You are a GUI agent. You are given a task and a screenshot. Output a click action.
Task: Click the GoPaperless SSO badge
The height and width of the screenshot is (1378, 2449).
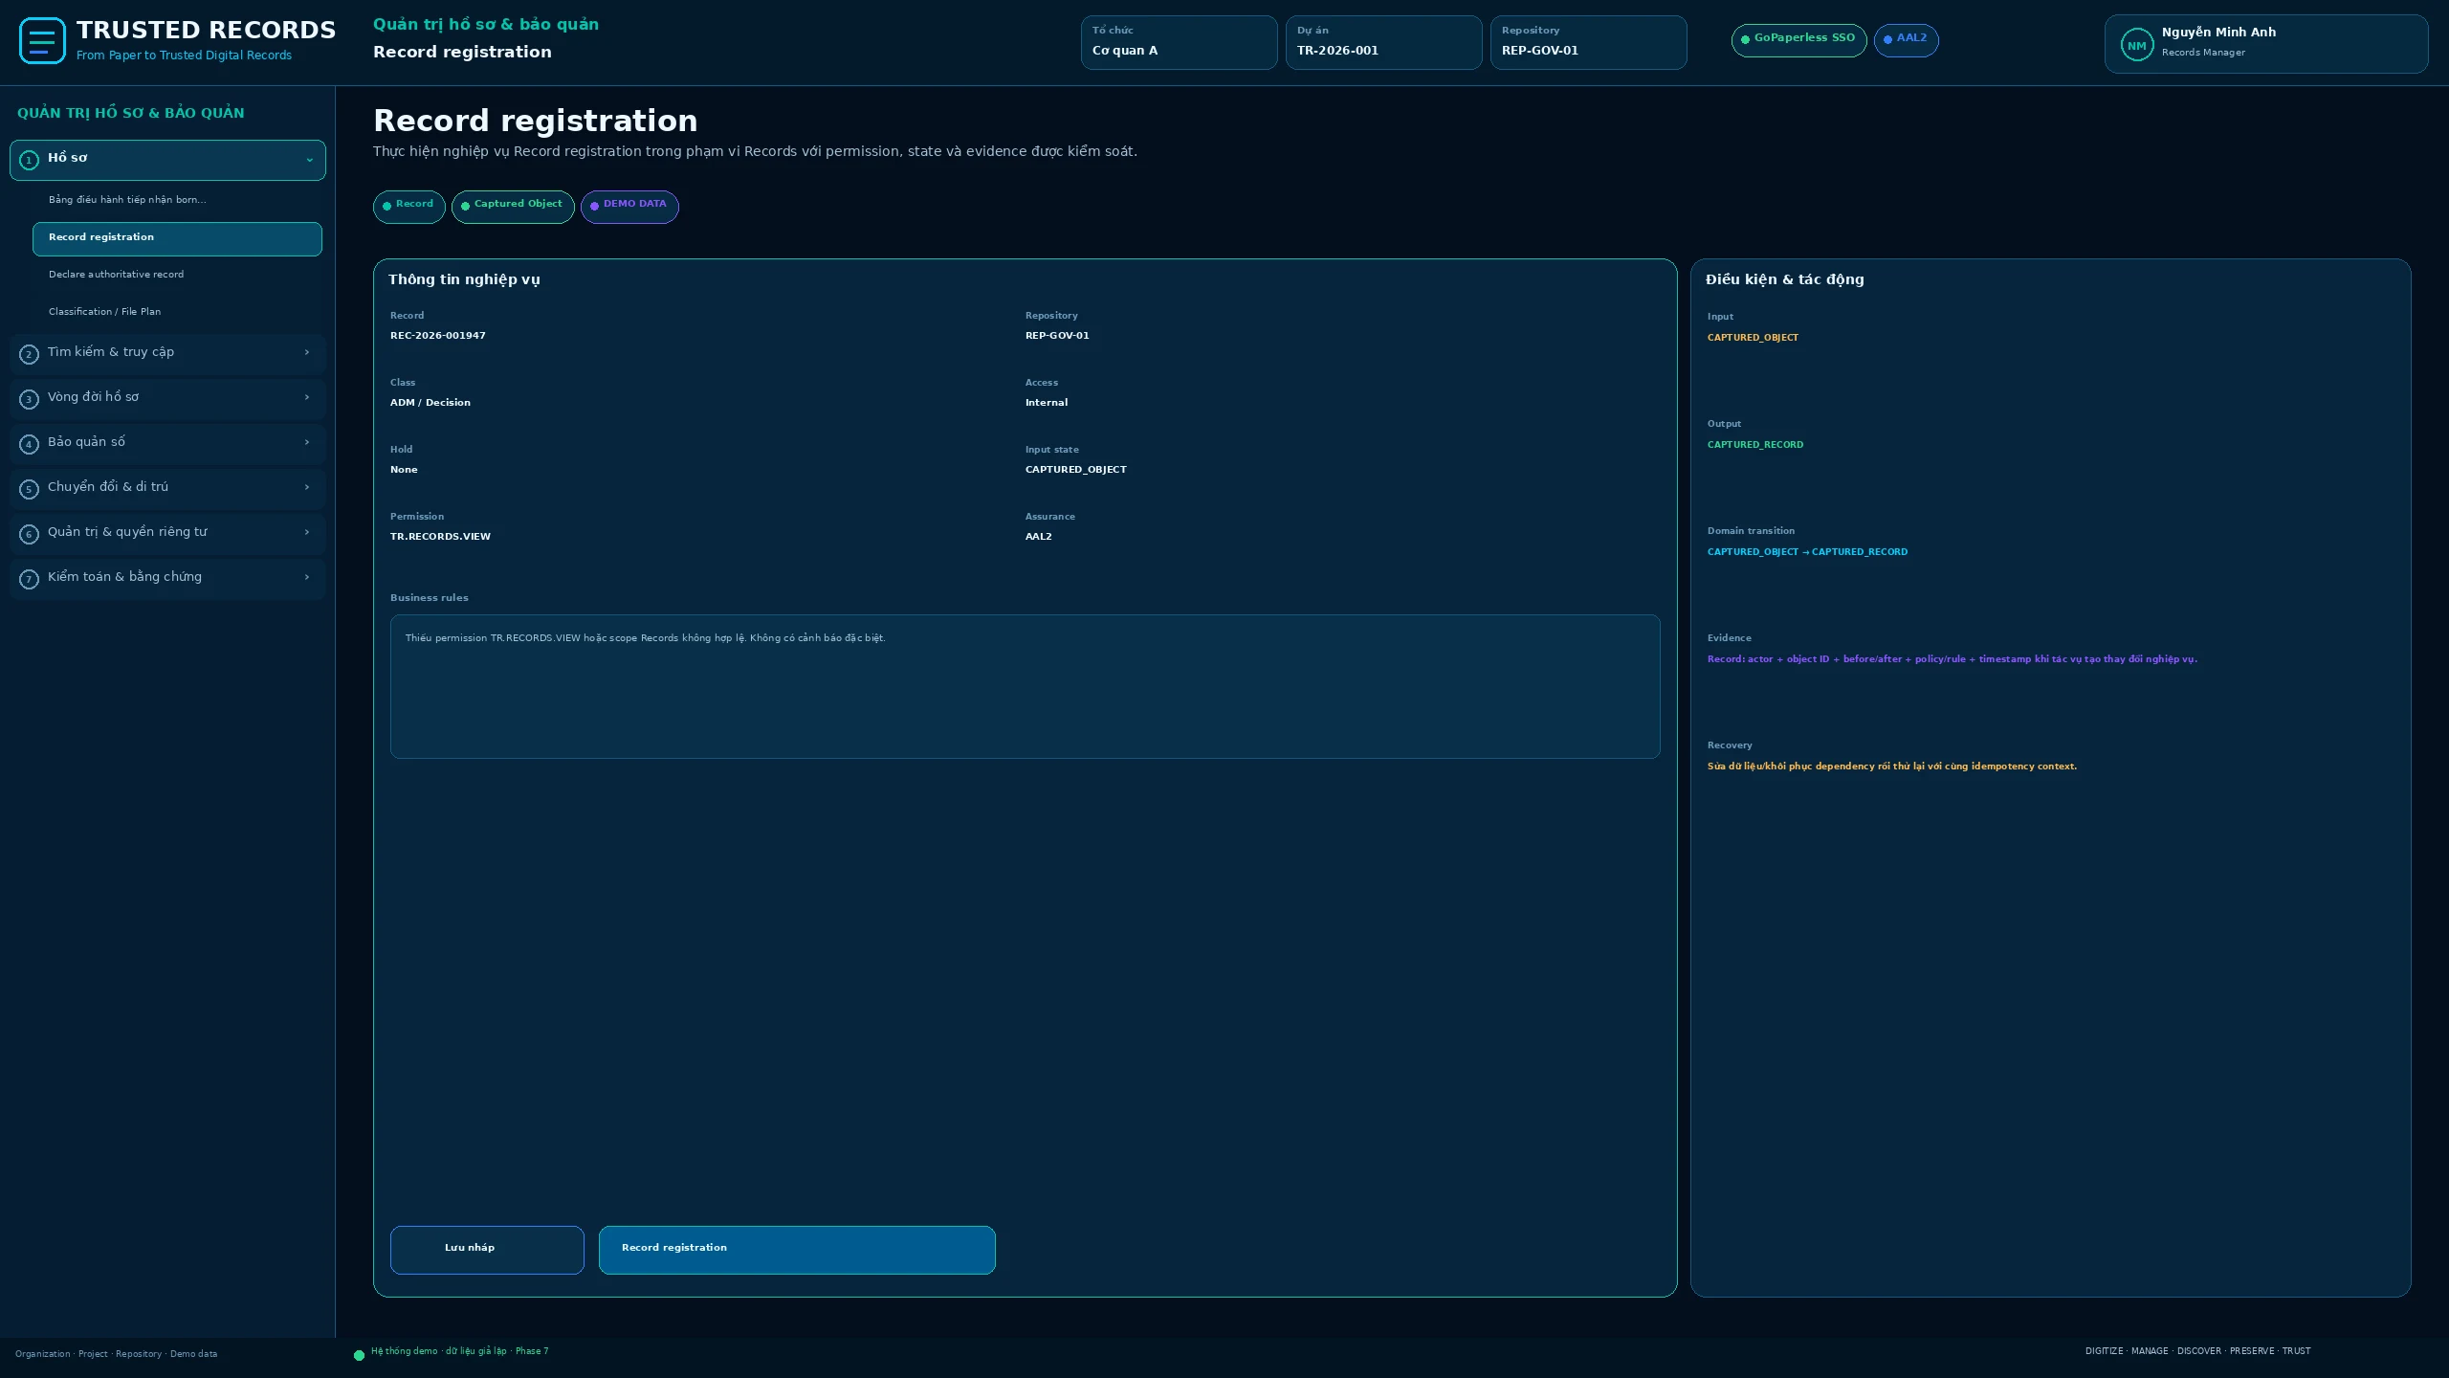click(1798, 40)
